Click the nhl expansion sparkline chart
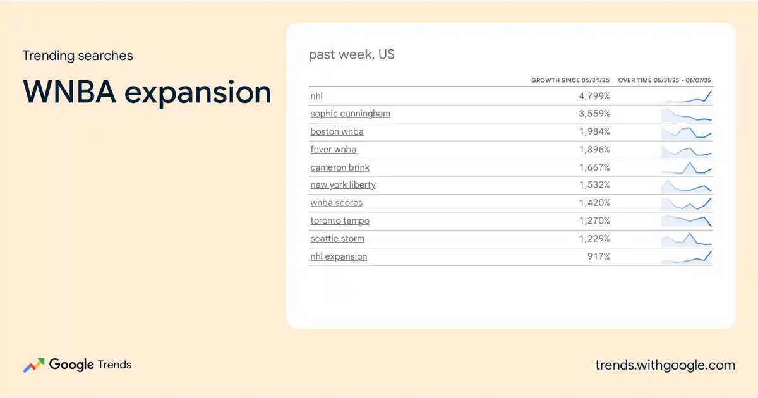The height and width of the screenshot is (398, 758). click(686, 256)
